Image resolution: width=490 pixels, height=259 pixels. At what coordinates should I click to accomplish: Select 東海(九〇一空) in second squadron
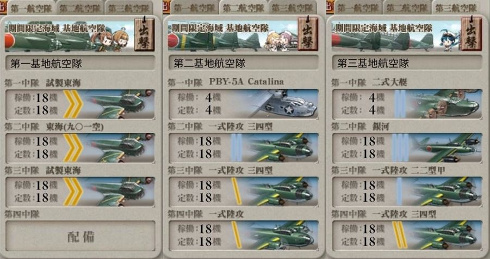click(80, 148)
